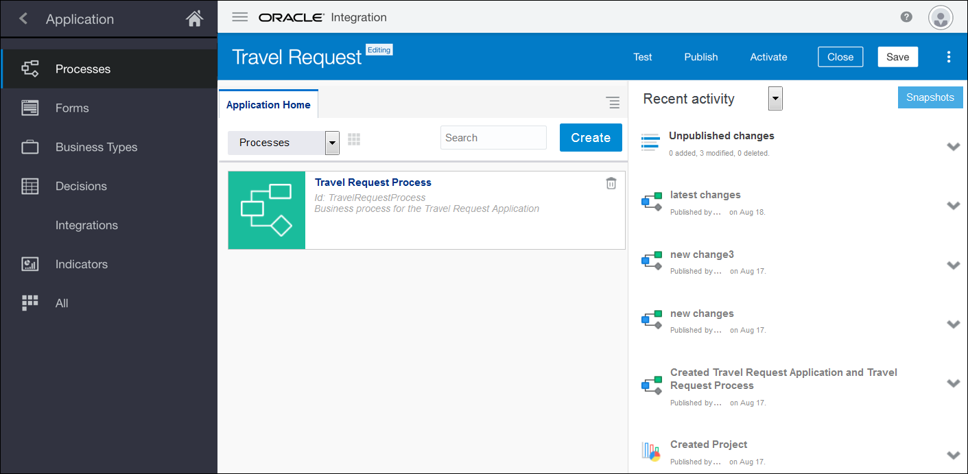Click the new changes snapshot icon
This screenshot has width=968, height=474.
(652, 320)
